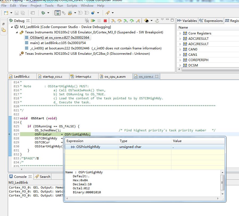Select the OSPrioHighRdy row in the expression popup
The image size is (239, 216).
coord(88,147)
